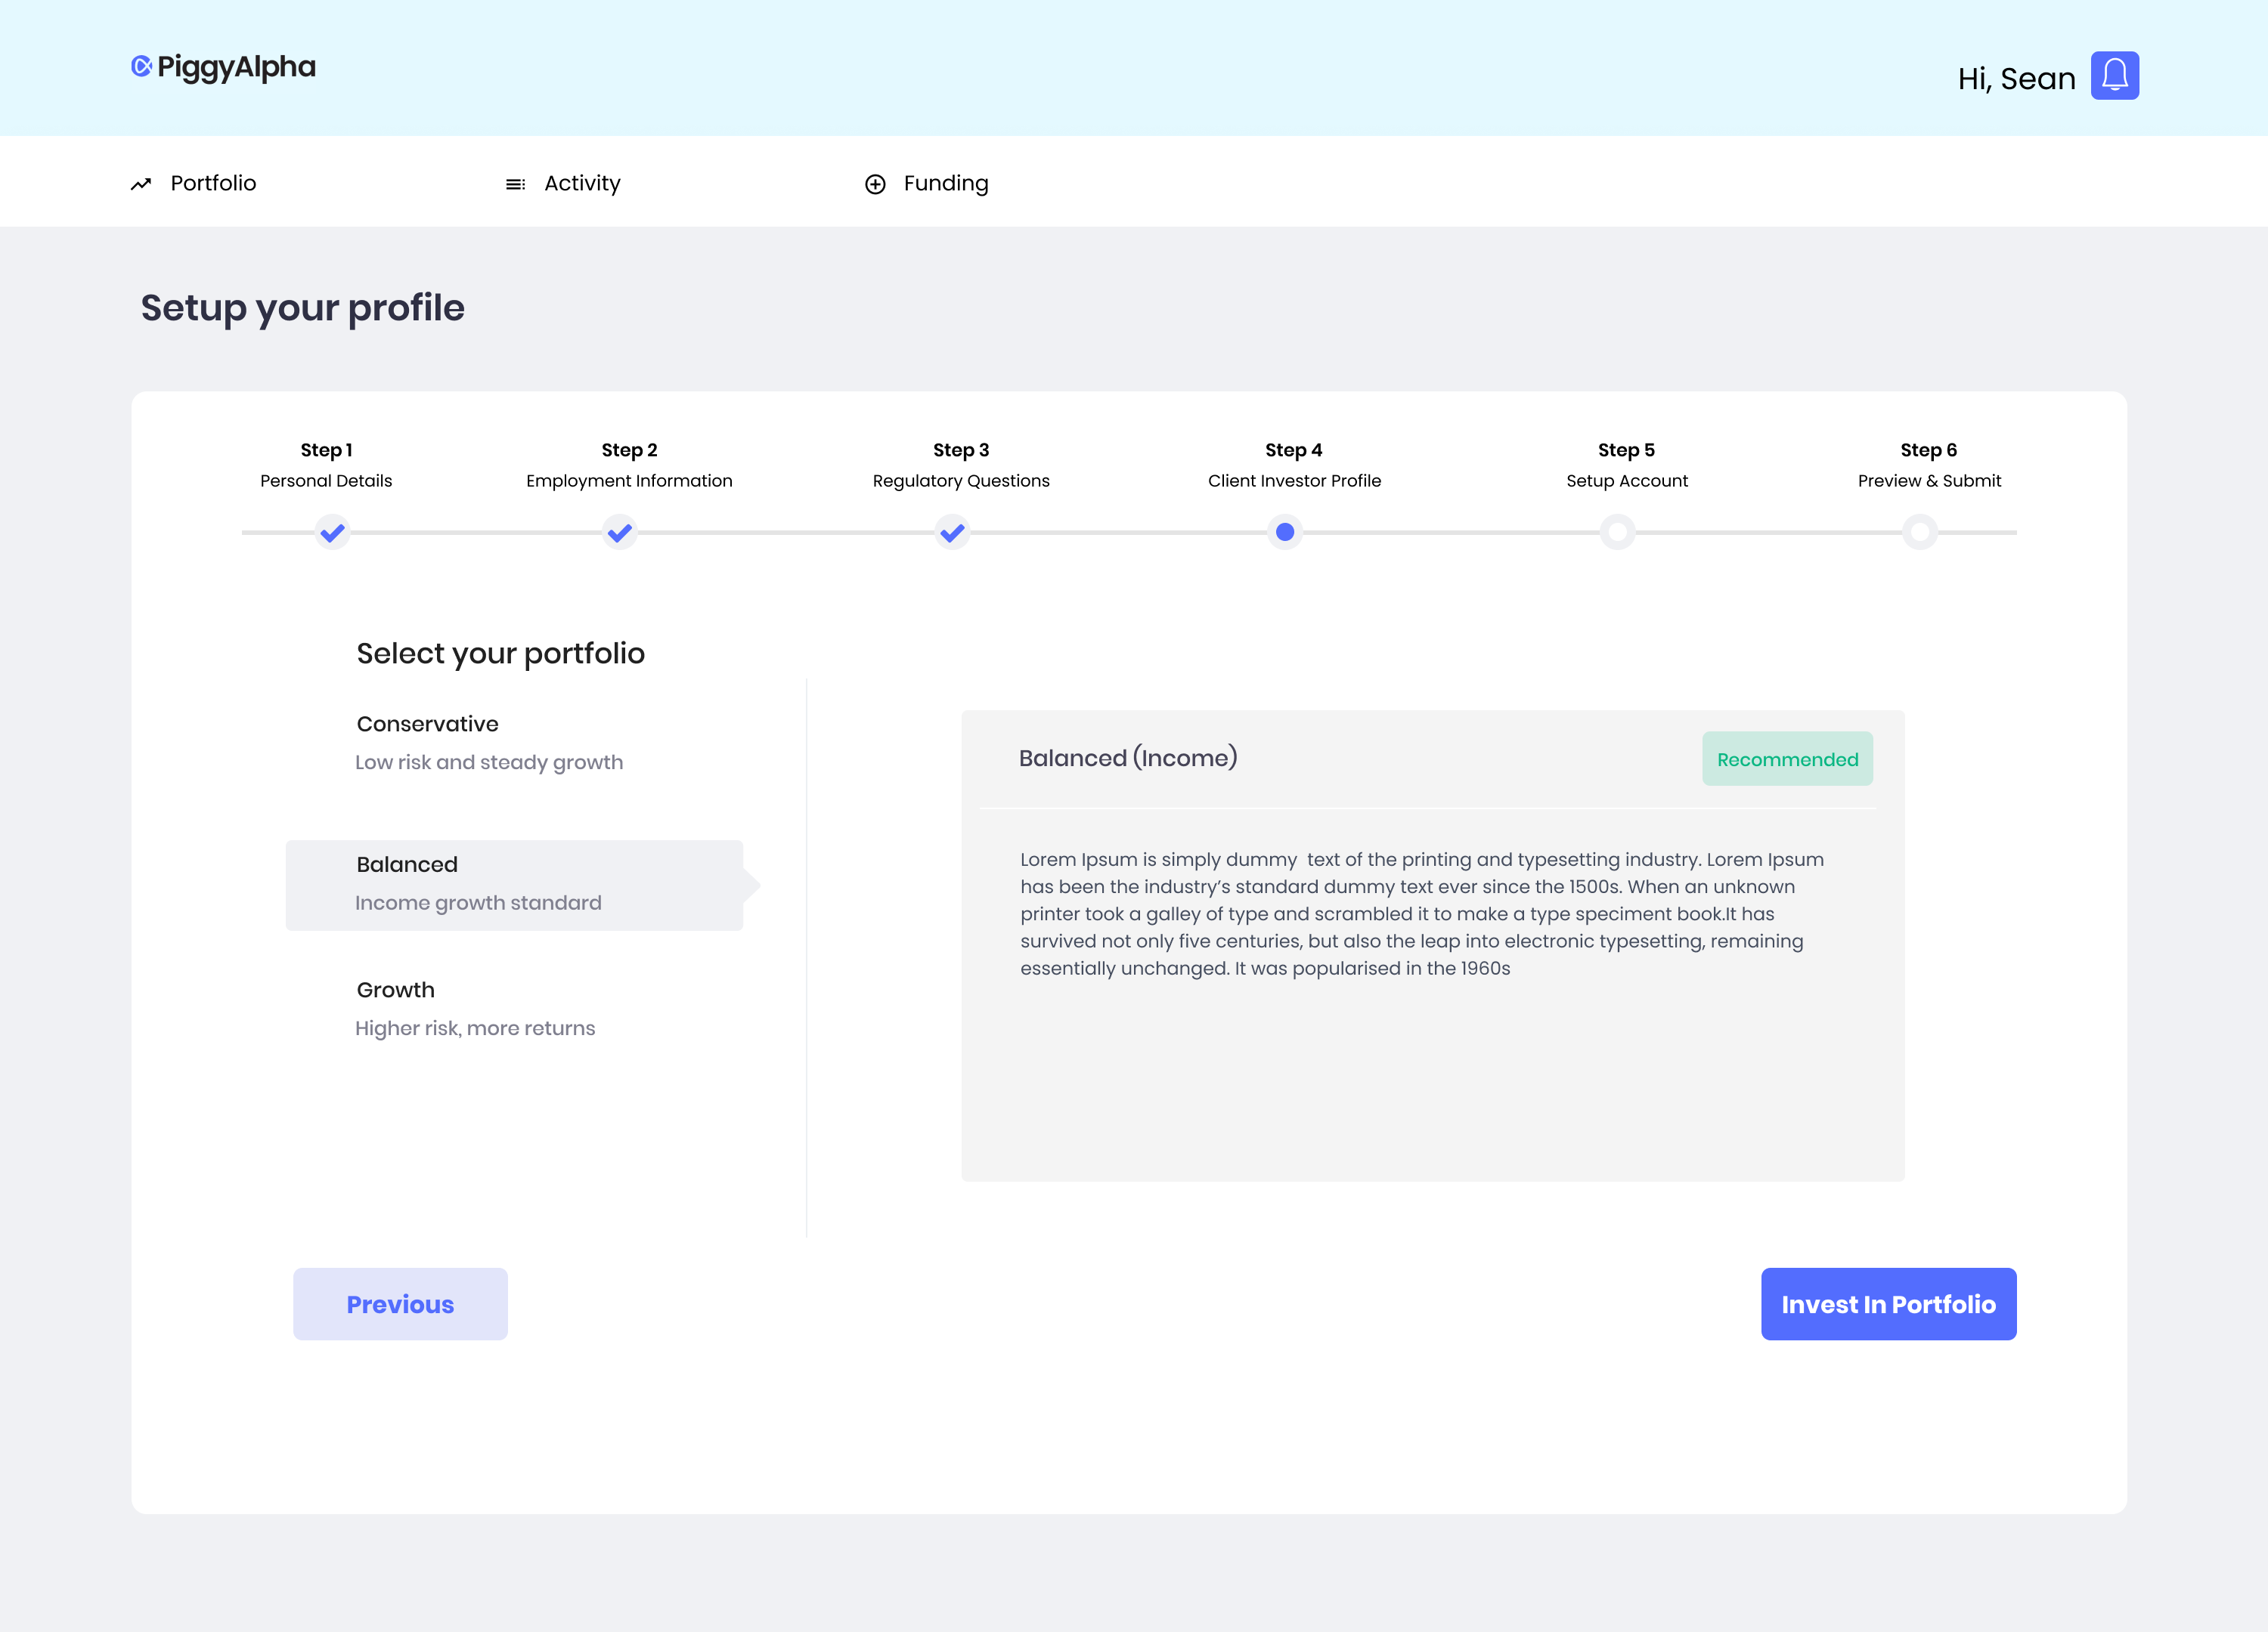Click the PiggyAlpha logo
Image resolution: width=2268 pixels, height=1632 pixels.
click(x=223, y=67)
